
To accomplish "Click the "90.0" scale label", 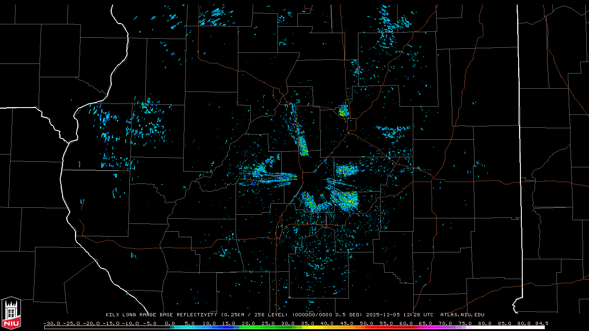I will tap(524, 323).
